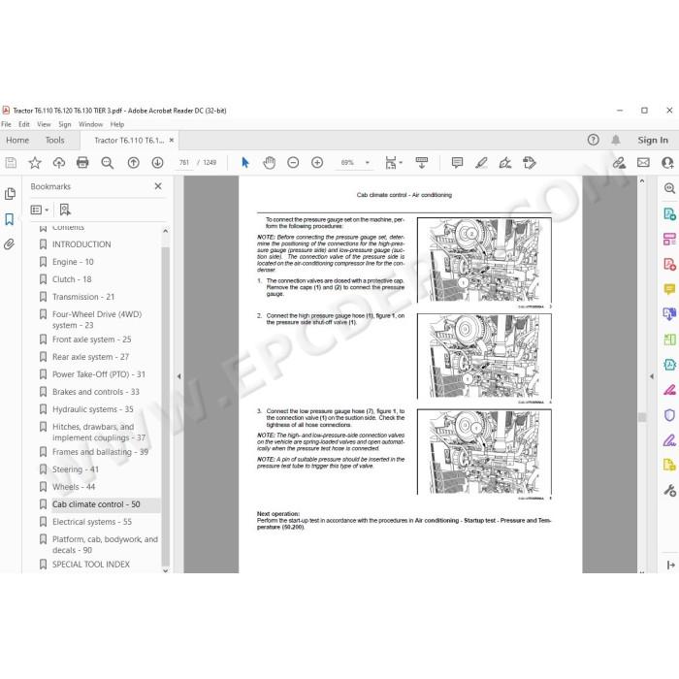Viewport: 679px width, 679px height.
Task: Click the add new bookmark icon
Action: [65, 210]
